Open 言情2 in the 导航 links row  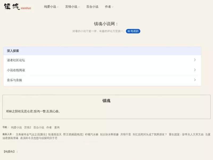click(28, 127)
